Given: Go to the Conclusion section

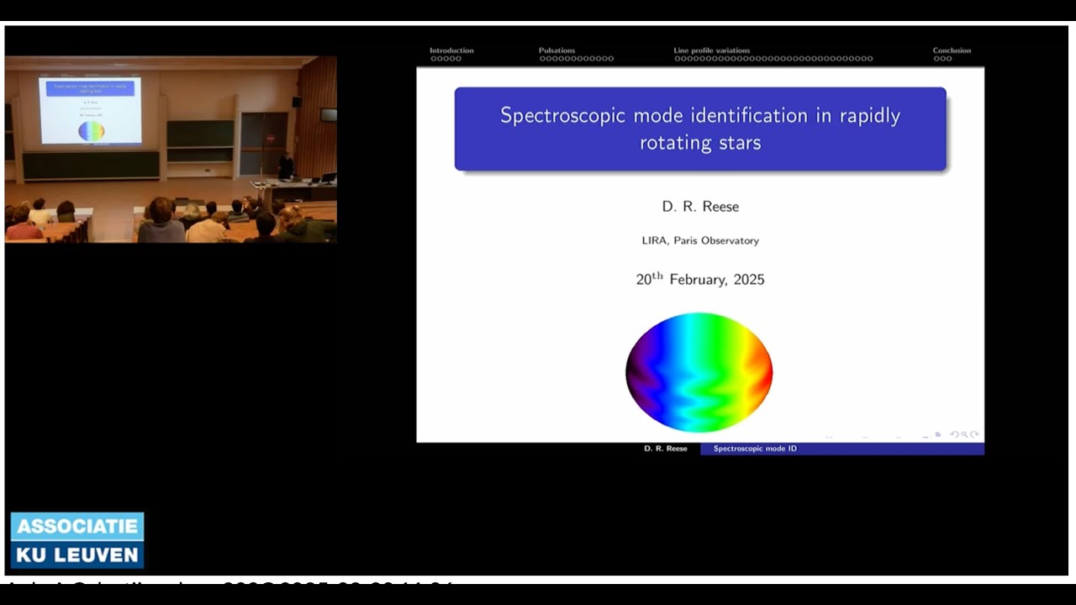Looking at the screenshot, I should point(952,50).
